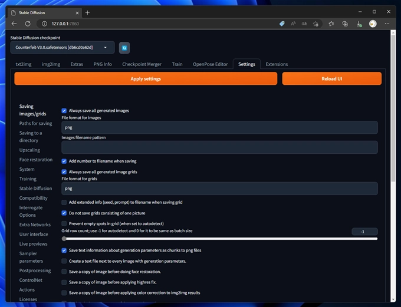401x307 pixels.
Task: Open the Interrogate Options section
Action: pos(31,212)
